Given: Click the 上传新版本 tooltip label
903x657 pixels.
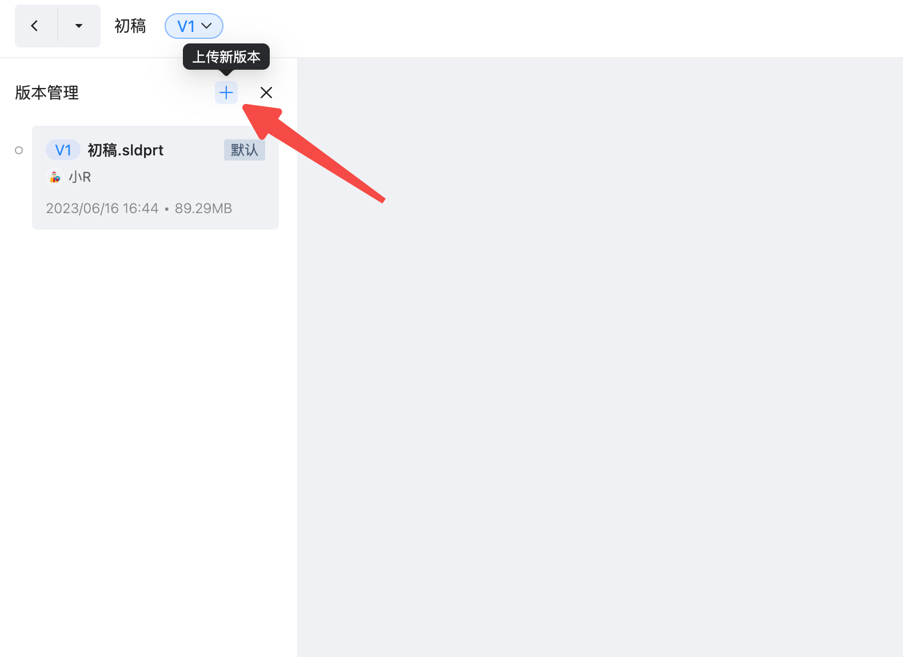Looking at the screenshot, I should point(226,57).
